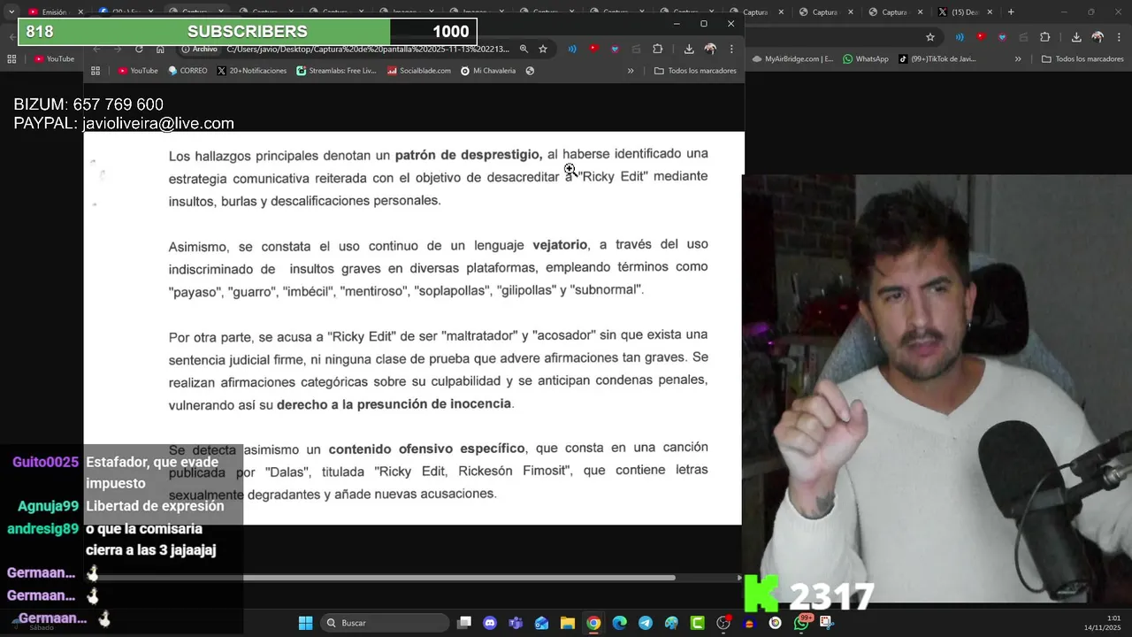Viewport: 1132px width, 637px height.
Task: Click the globe bookmark after Mi Chavaleria
Action: tap(530, 71)
